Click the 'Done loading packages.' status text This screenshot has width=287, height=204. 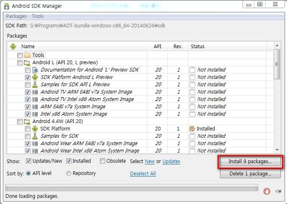[x=32, y=196]
